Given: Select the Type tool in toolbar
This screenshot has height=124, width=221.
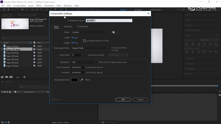Looking at the screenshot, I should [41, 10].
